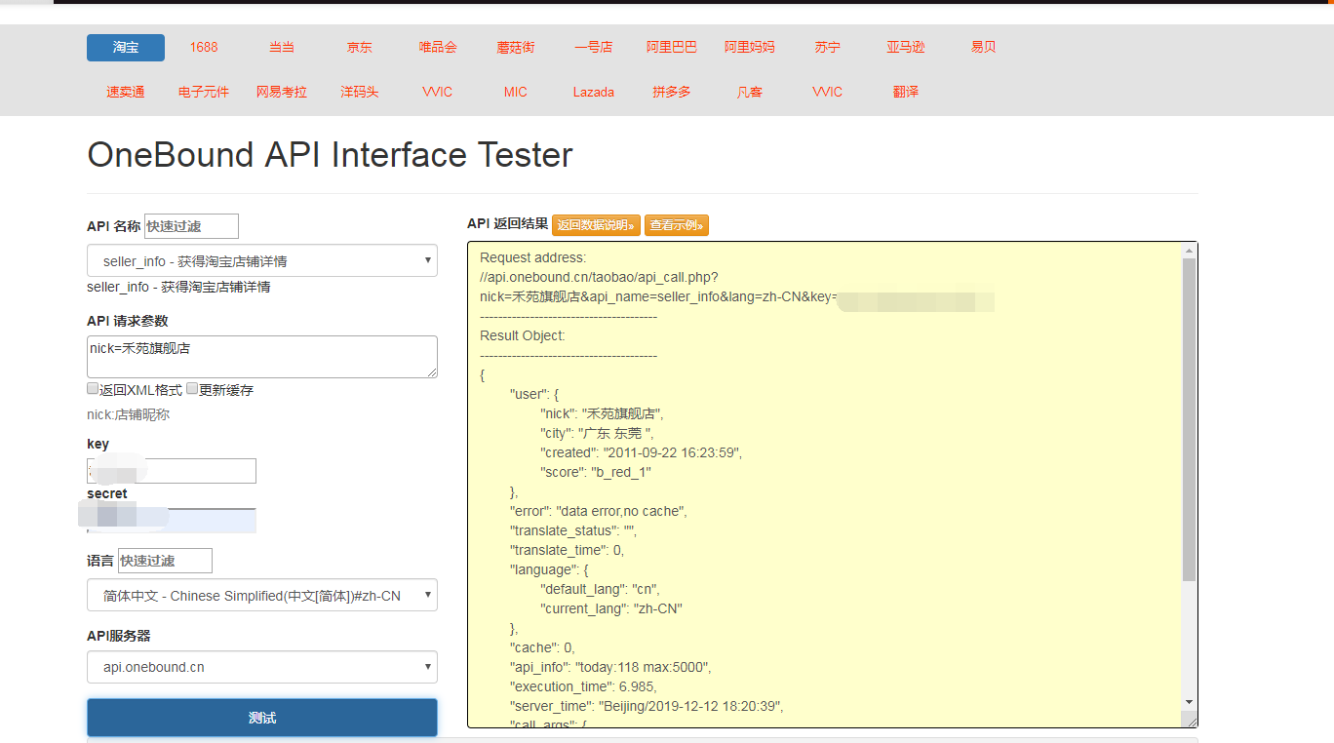This screenshot has height=743, width=1334.
Task: Select the 淘宝 platform tab
Action: 126,48
